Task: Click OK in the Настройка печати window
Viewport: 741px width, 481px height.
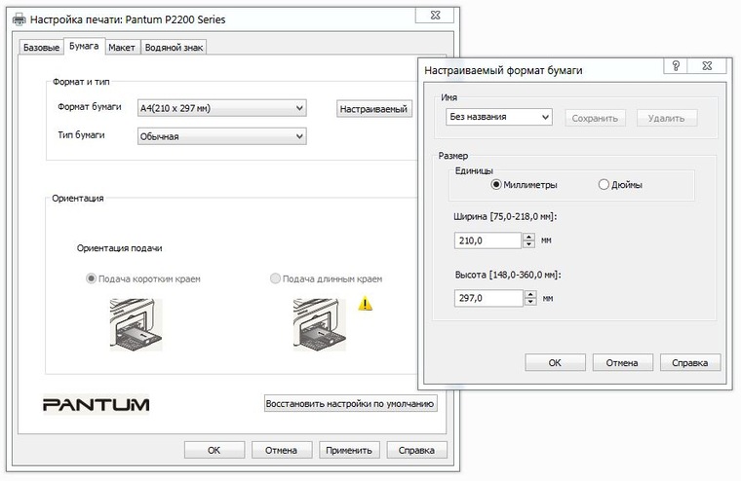Action: coord(214,450)
